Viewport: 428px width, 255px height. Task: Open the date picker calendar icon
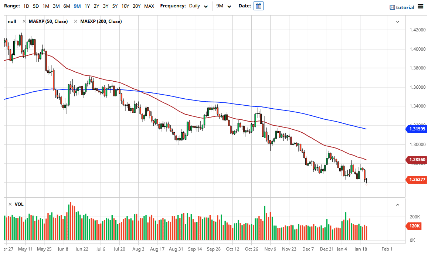click(x=258, y=6)
